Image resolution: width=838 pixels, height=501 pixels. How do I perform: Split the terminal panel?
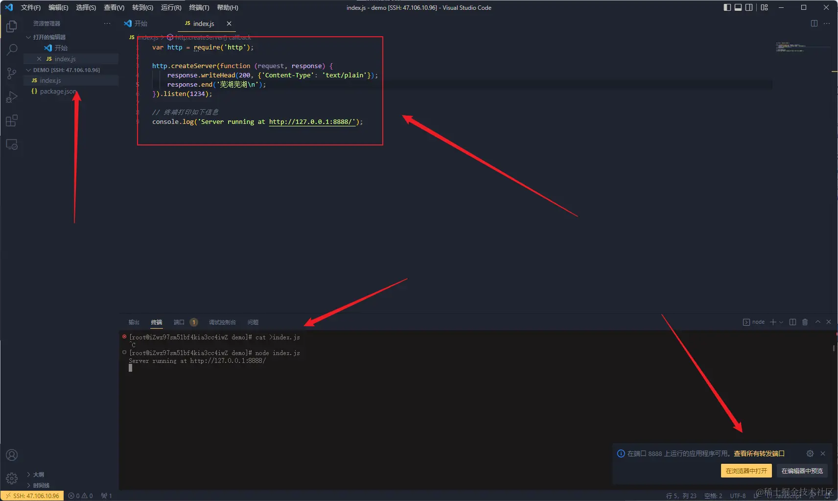pyautogui.click(x=792, y=322)
